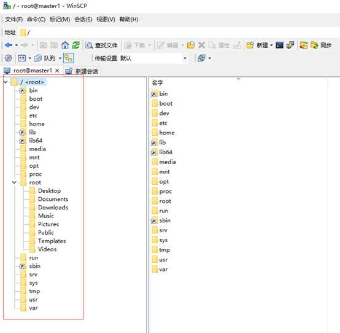340x333 pixels.
Task: Click the PuTTY open session icon
Action: 290,45
